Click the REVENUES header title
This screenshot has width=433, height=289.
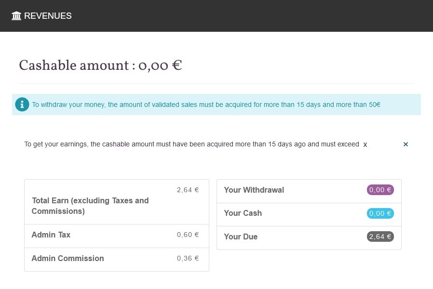click(x=48, y=16)
